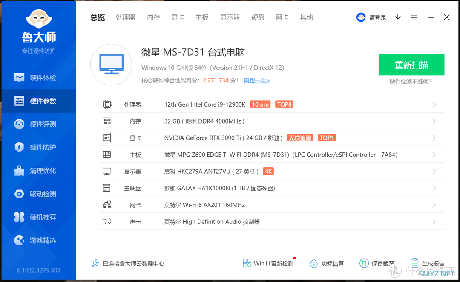The image size is (460, 282).
Task: Click version number 6.1022.3275.303
Action: [x=39, y=270]
